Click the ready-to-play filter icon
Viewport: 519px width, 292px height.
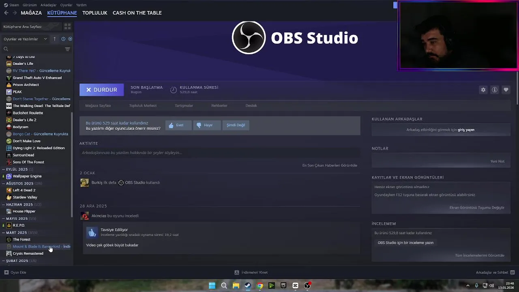point(70,39)
